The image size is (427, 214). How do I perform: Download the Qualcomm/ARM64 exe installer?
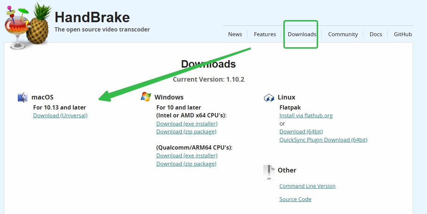[187, 156]
